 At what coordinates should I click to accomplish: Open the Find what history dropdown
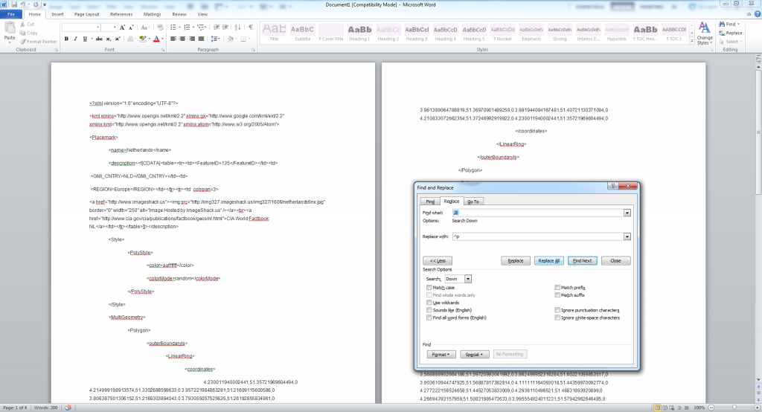627,213
